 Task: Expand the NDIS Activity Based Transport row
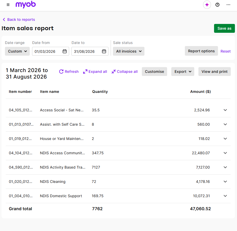coord(225,167)
